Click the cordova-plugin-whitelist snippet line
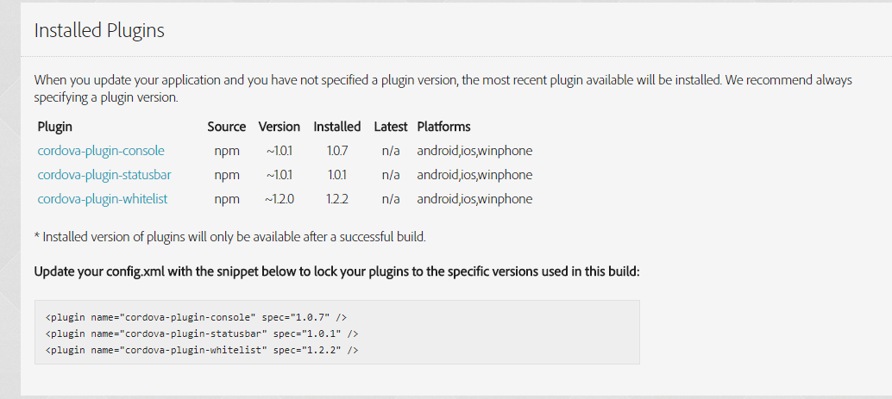Image resolution: width=892 pixels, height=399 pixels. point(201,350)
